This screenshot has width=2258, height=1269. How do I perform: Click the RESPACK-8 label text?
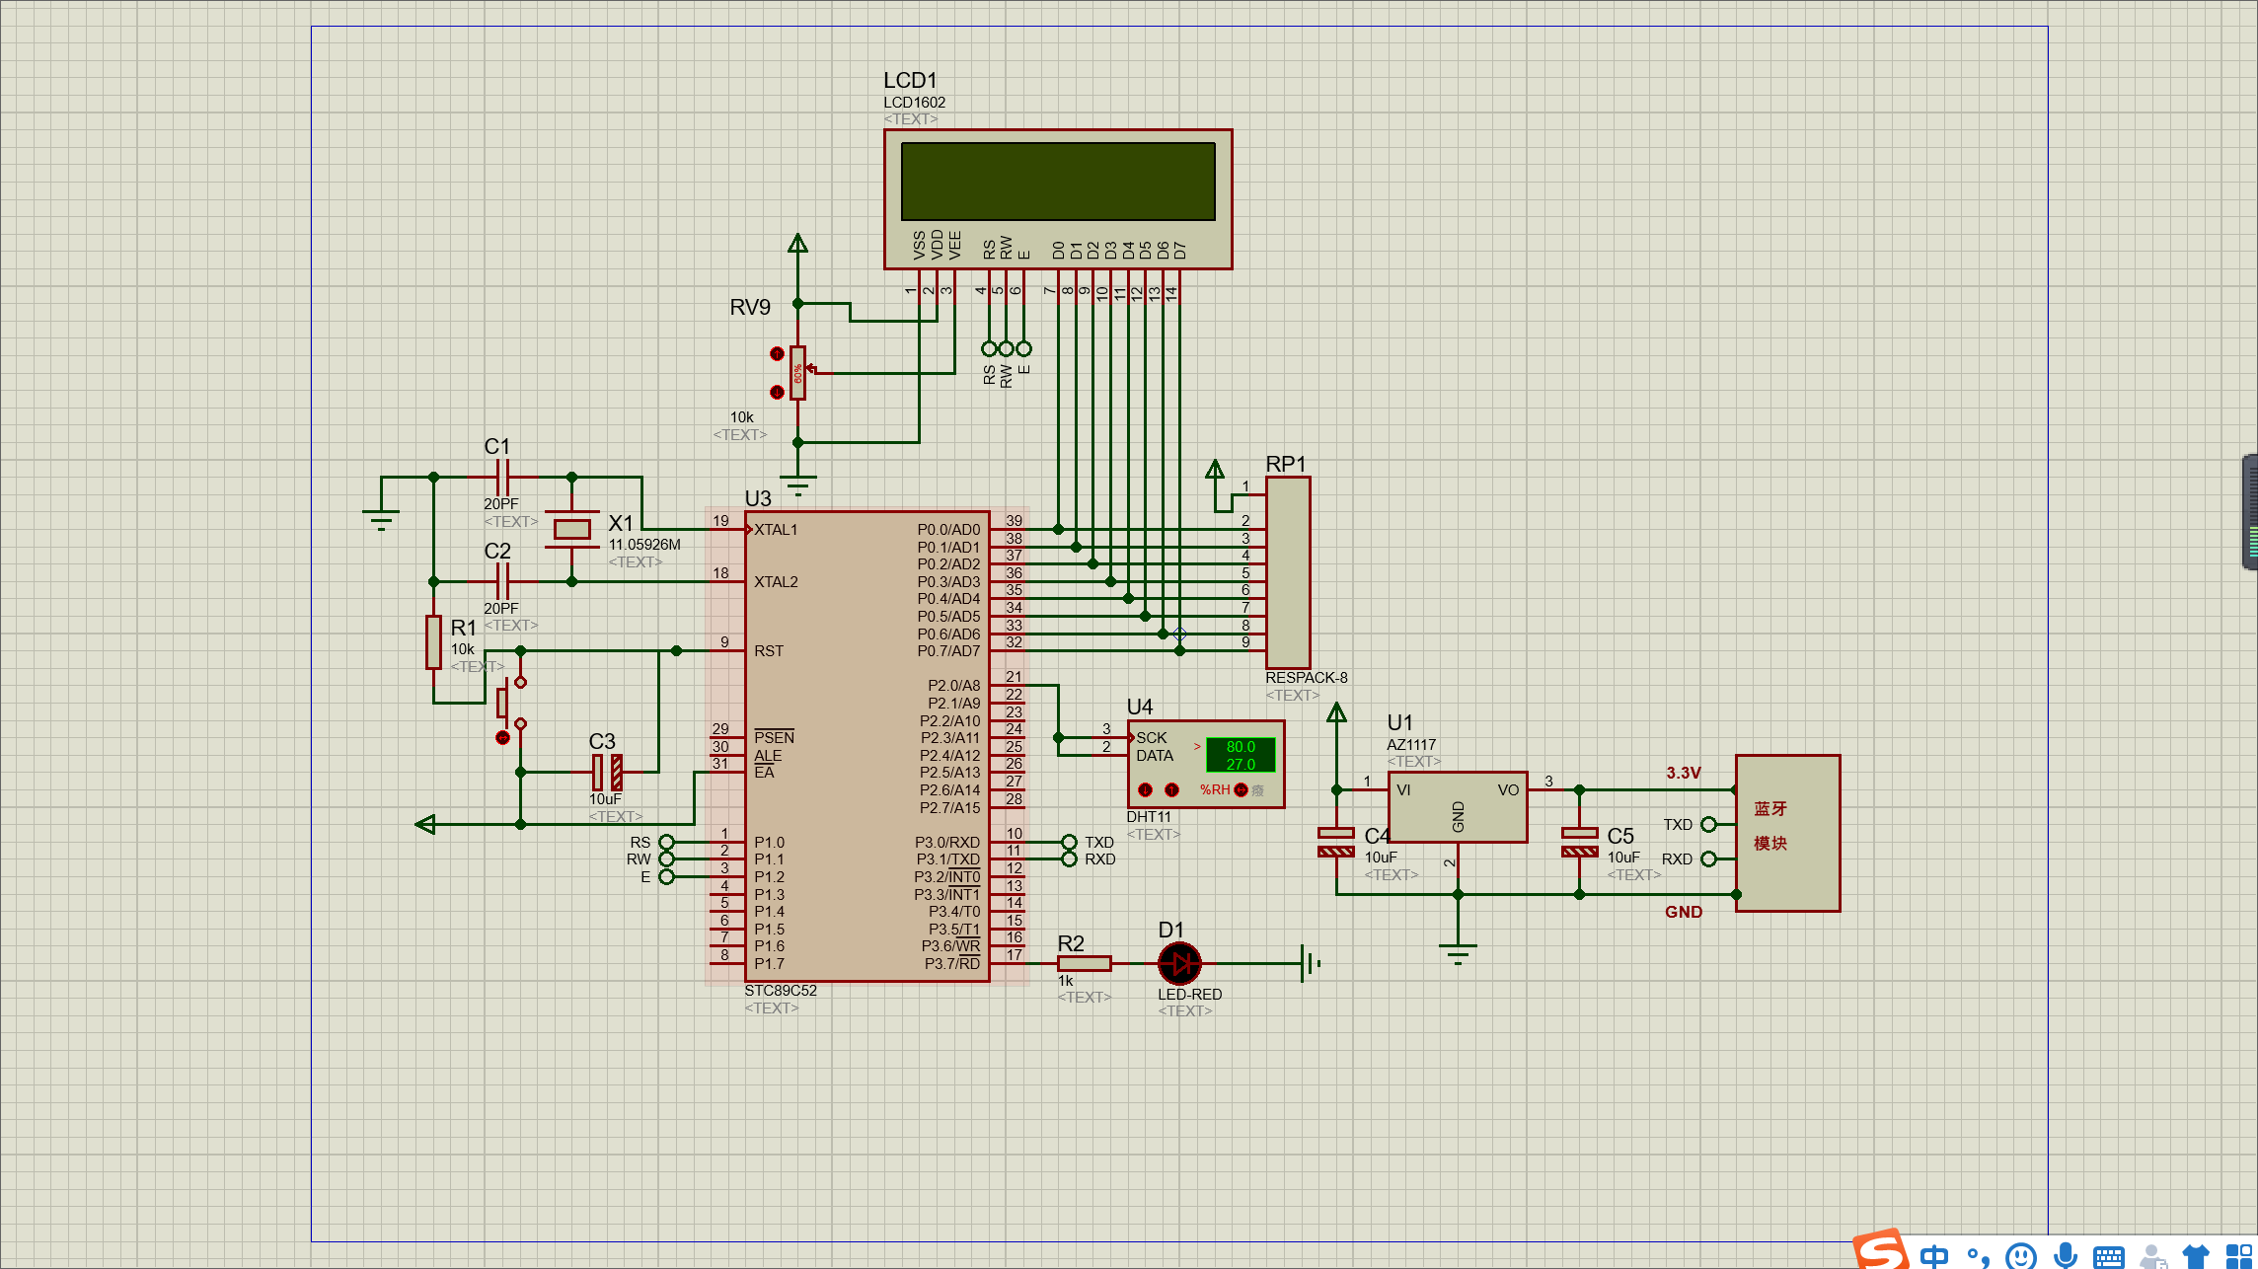(1306, 677)
